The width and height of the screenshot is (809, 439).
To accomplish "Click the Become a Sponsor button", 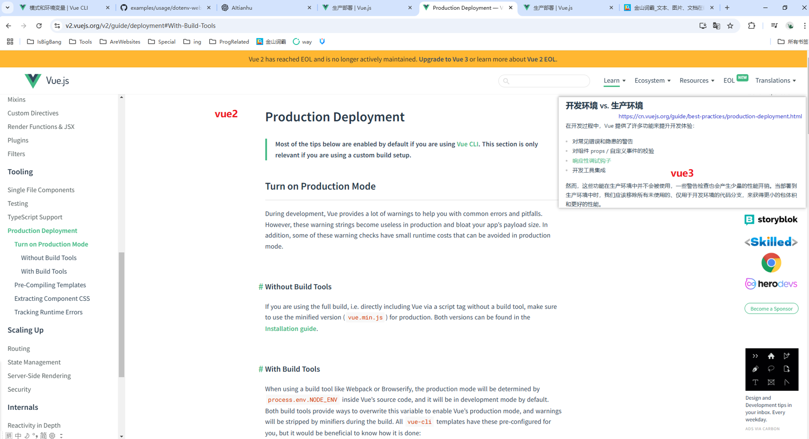I will click(771, 309).
